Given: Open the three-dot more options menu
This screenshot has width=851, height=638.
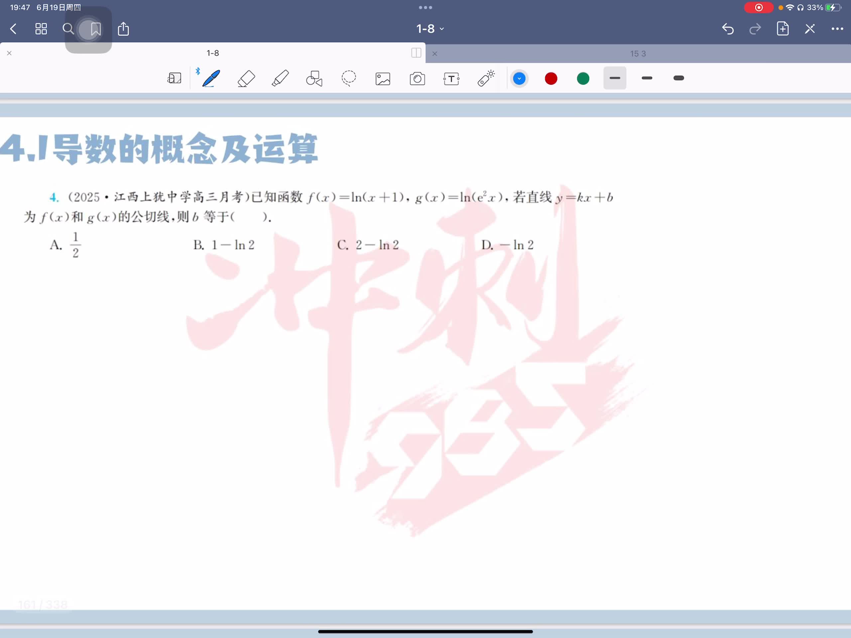Looking at the screenshot, I should pos(837,29).
